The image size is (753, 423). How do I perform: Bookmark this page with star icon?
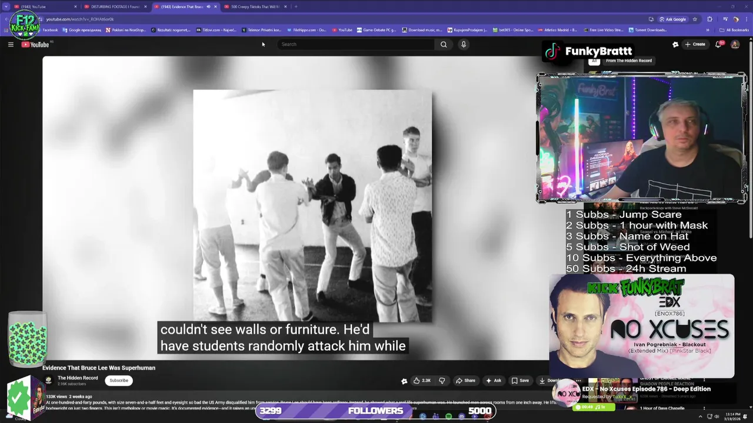[695, 19]
